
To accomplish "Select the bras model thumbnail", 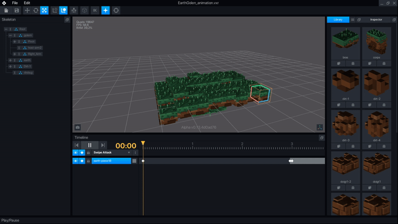I will (x=345, y=43).
